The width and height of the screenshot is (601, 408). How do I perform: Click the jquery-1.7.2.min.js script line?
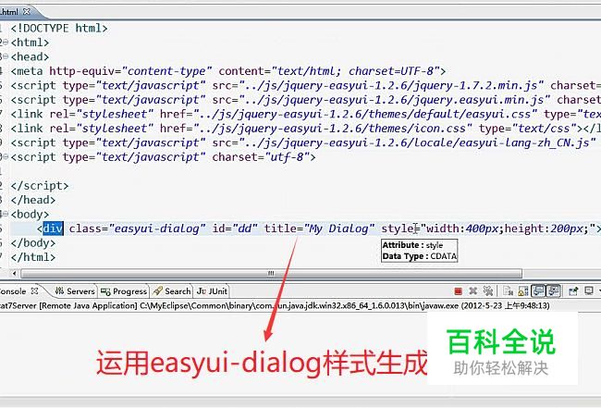coord(306,85)
